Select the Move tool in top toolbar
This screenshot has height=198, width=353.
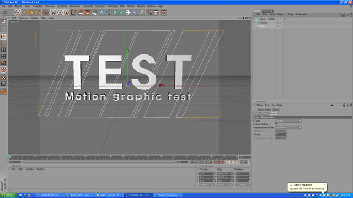24,13
